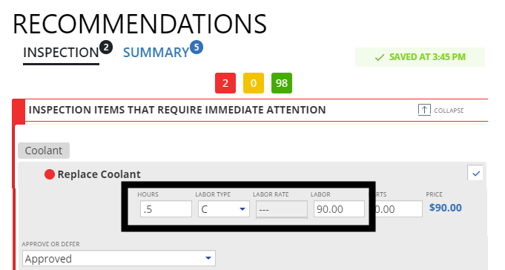
Task: Open the Labor Type dropdown
Action: point(224,208)
